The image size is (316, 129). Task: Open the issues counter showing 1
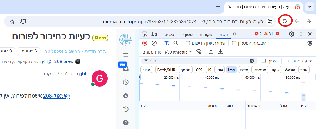[x=279, y=34]
